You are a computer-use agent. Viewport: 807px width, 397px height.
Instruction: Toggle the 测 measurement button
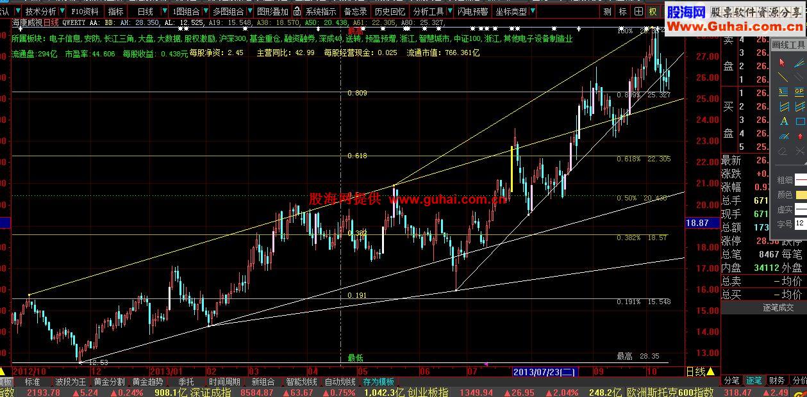tap(607, 12)
